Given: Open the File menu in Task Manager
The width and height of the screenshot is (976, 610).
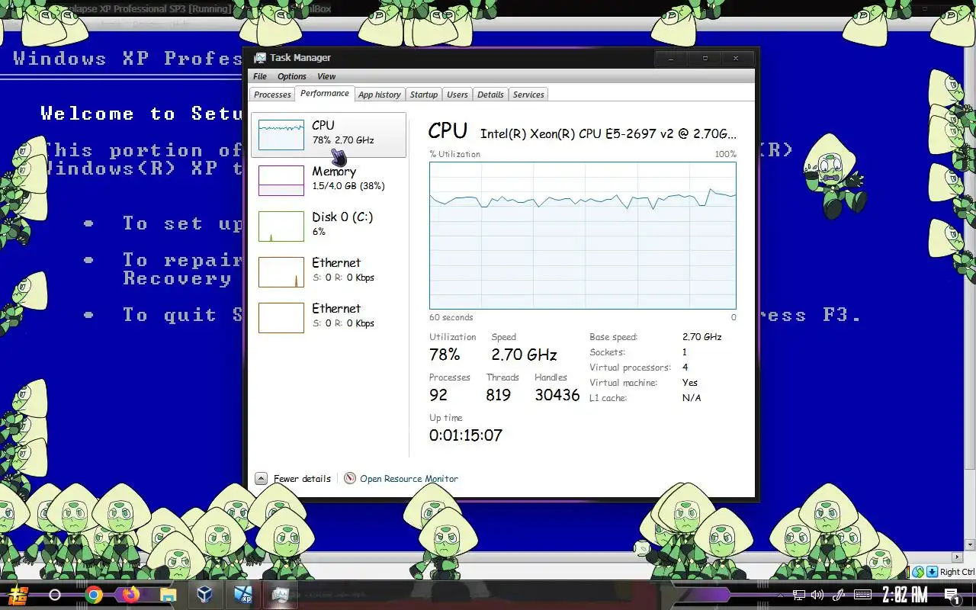Looking at the screenshot, I should point(260,76).
